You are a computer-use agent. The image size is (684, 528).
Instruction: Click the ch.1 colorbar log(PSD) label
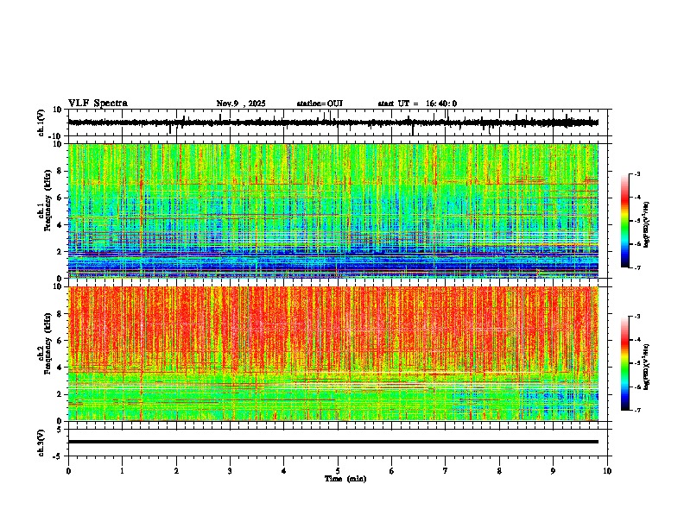tap(647, 224)
